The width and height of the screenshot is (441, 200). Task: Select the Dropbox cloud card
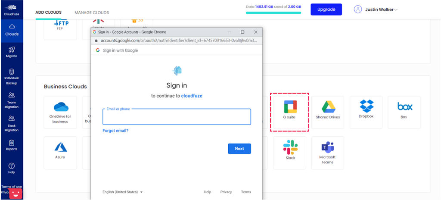(366, 112)
